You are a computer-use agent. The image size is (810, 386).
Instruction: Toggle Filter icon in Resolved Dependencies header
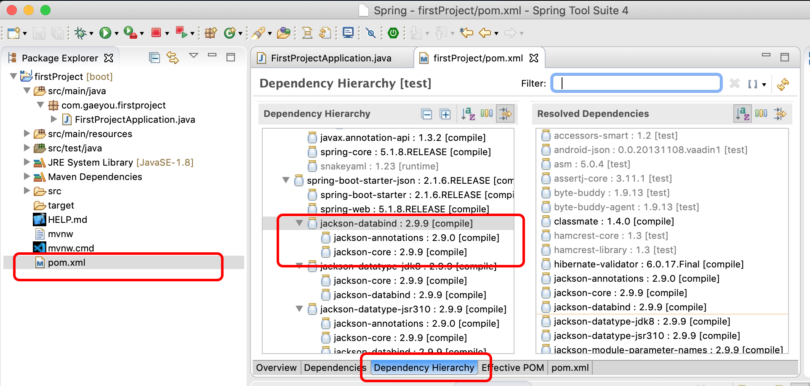click(780, 114)
